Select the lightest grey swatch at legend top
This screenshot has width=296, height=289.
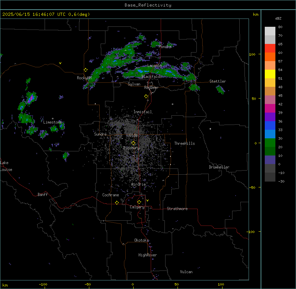coord(270,31)
